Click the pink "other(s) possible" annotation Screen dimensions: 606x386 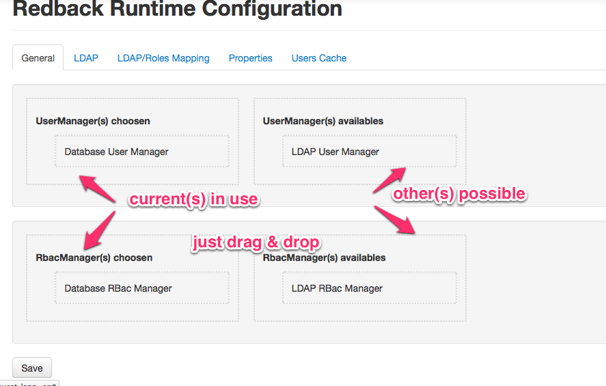(458, 193)
